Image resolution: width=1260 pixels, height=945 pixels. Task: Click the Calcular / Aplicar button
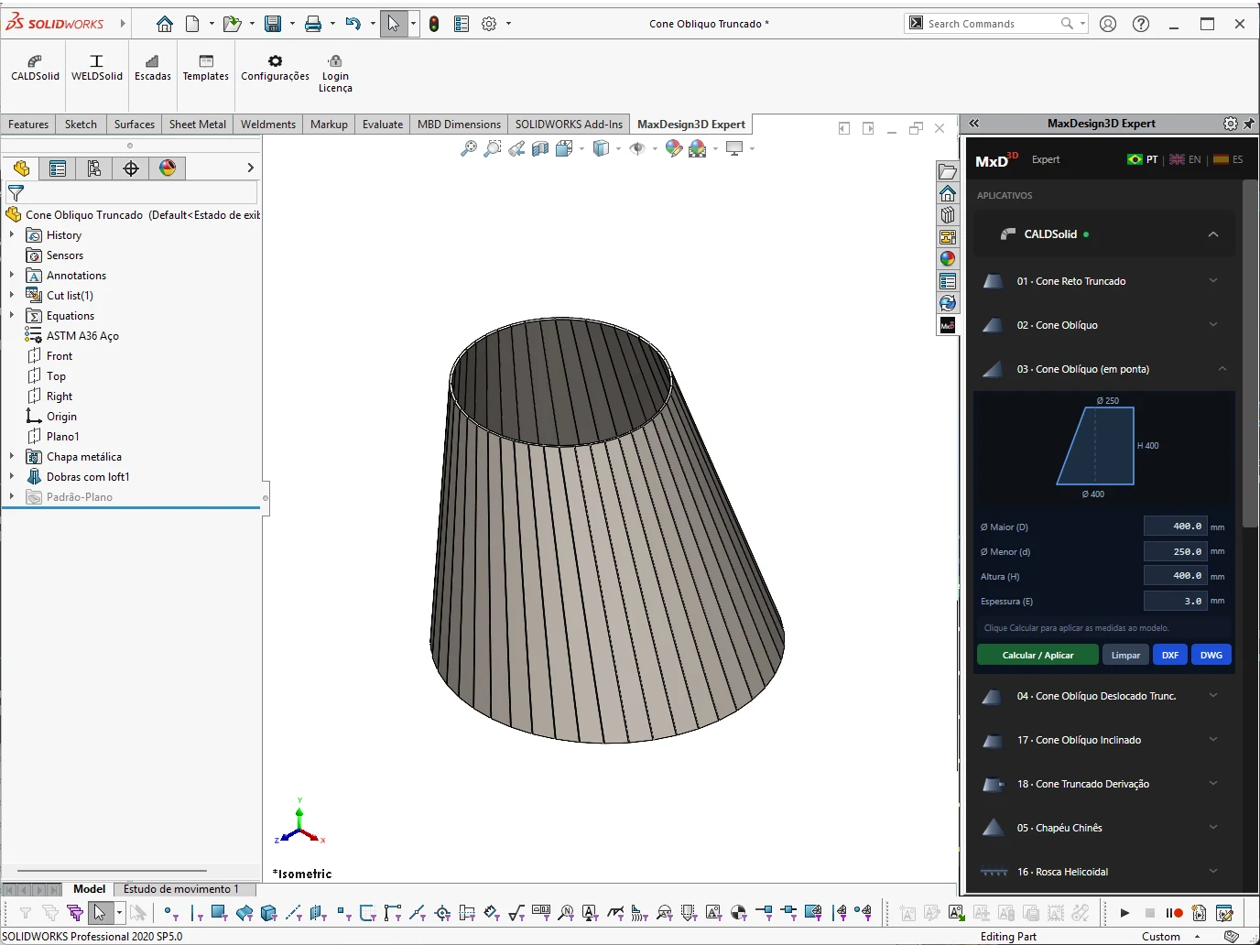(x=1037, y=655)
